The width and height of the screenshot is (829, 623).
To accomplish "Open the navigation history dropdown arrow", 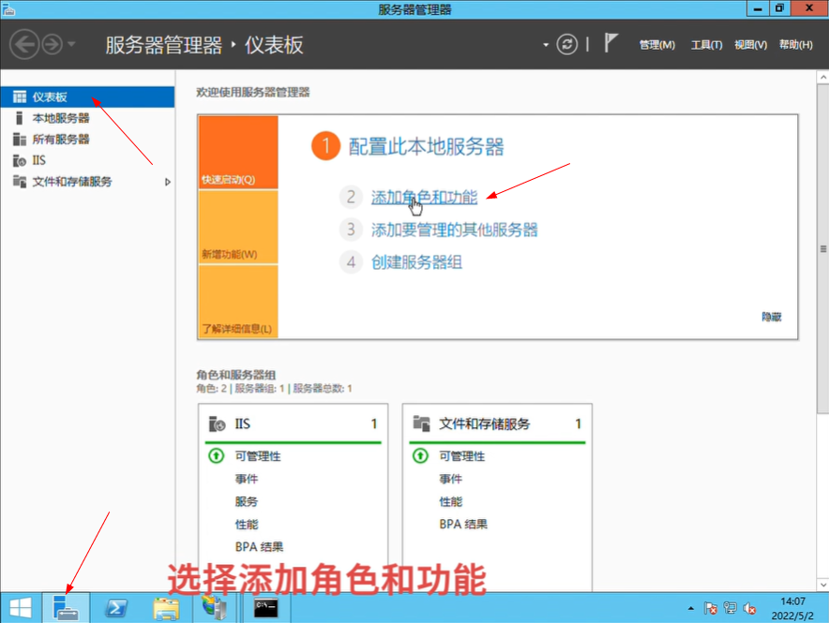I will 71,44.
